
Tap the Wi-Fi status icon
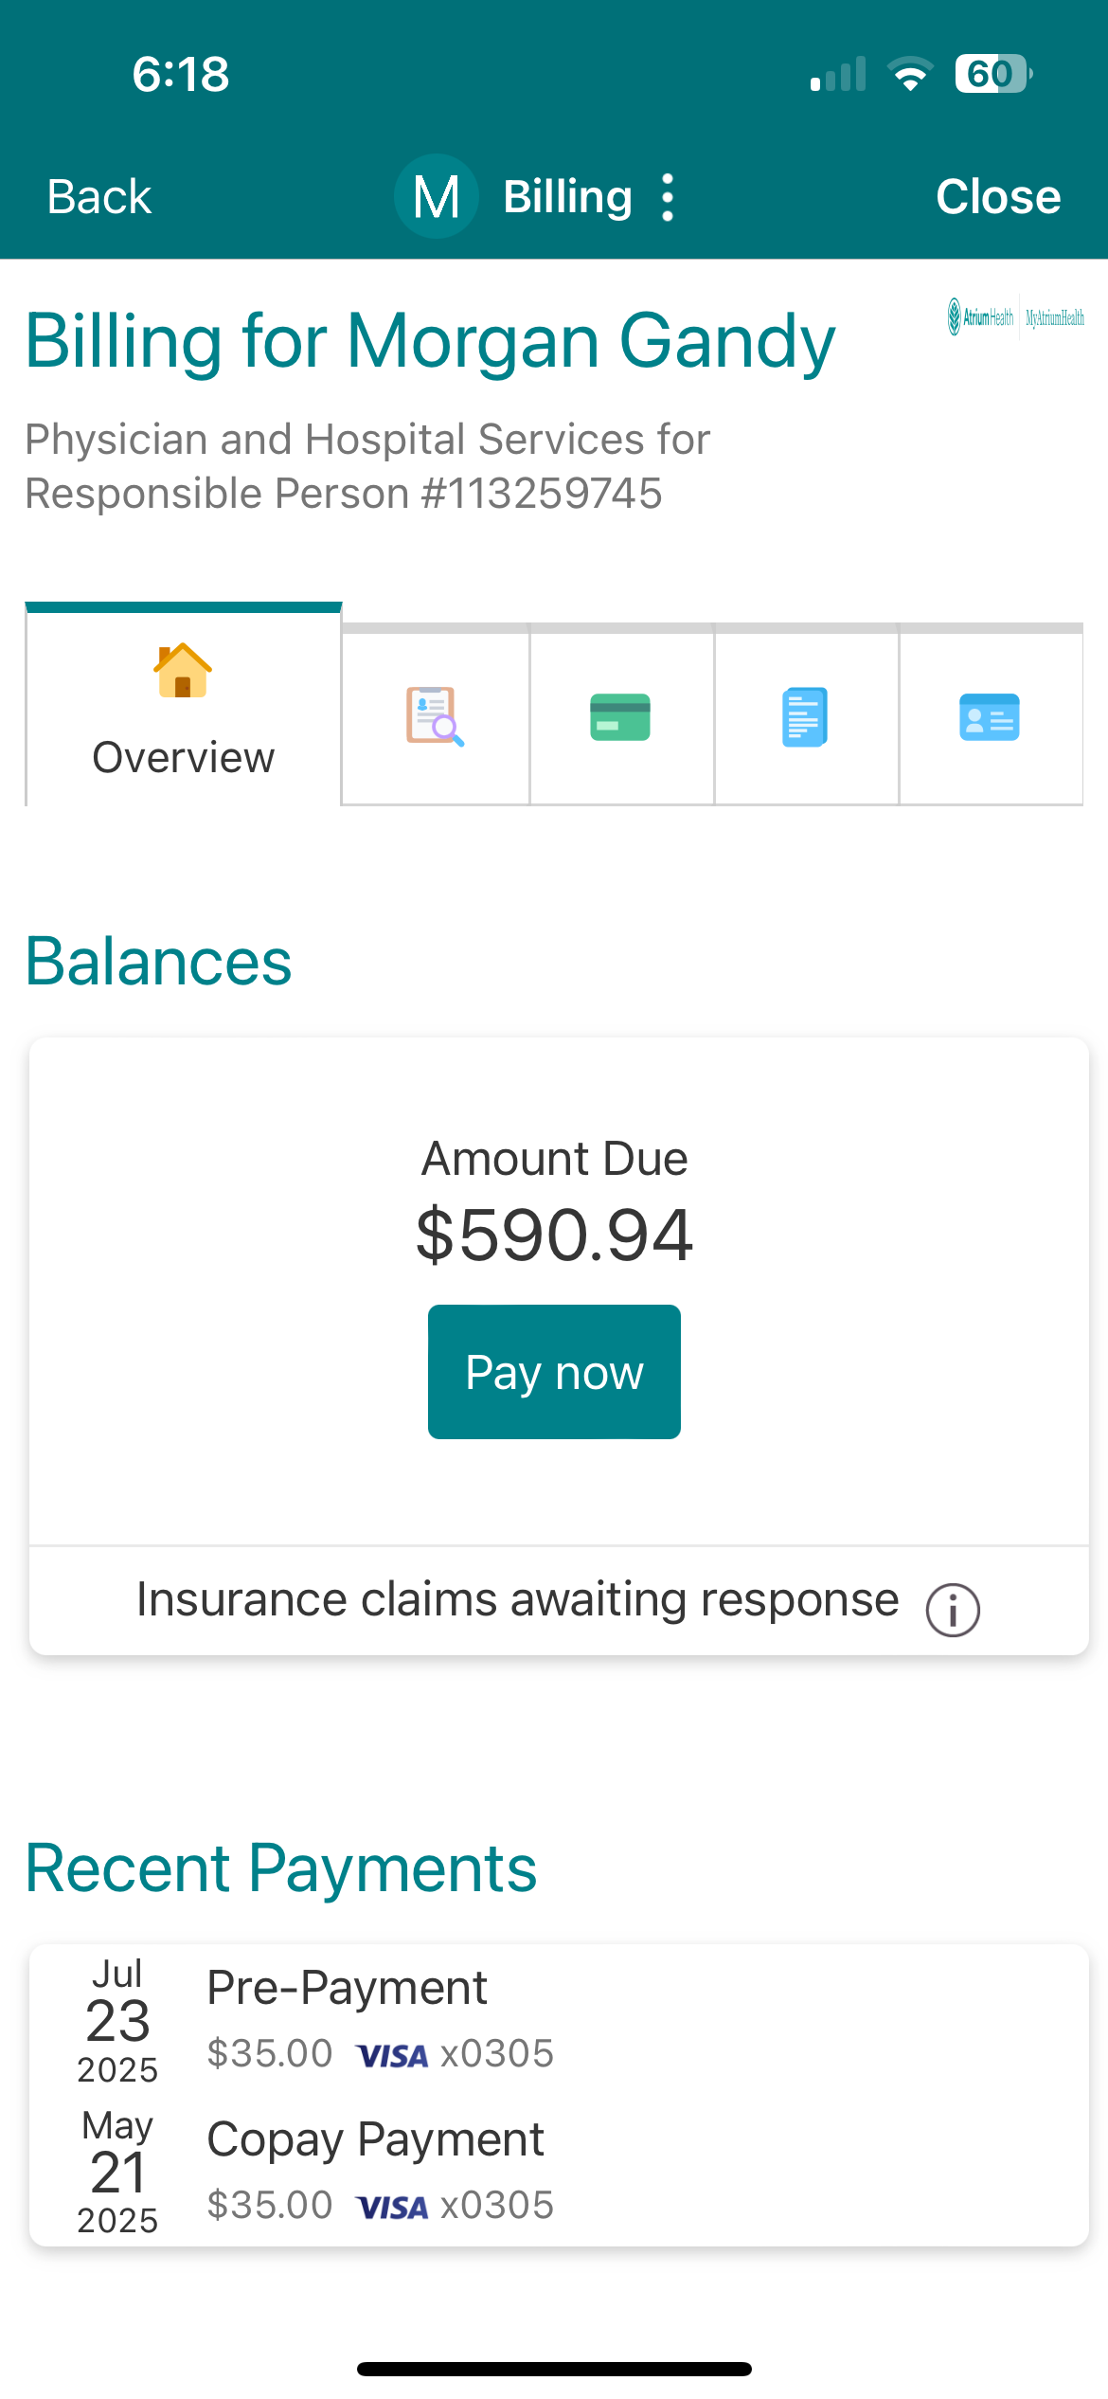pos(910,74)
